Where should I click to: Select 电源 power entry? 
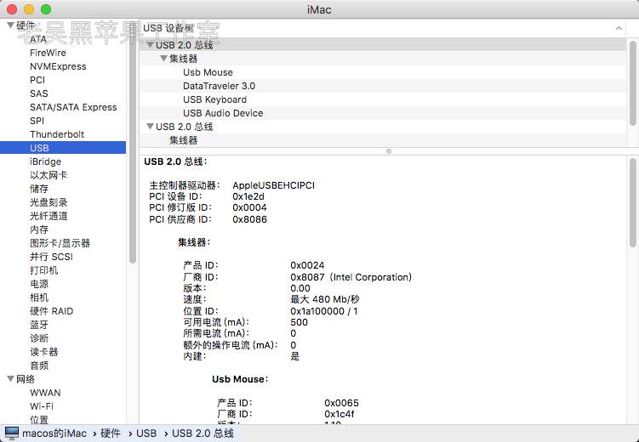(39, 284)
